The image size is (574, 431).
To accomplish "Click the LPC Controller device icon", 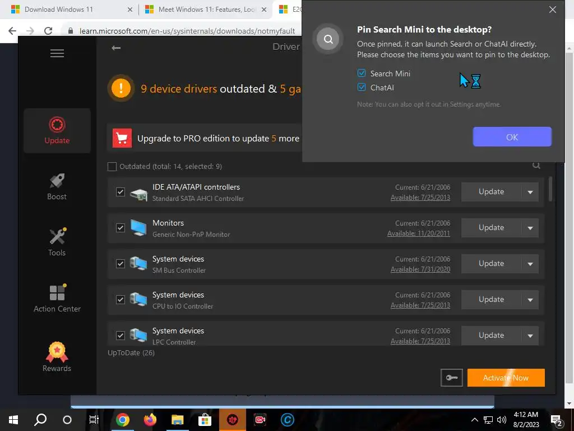I will (139, 336).
